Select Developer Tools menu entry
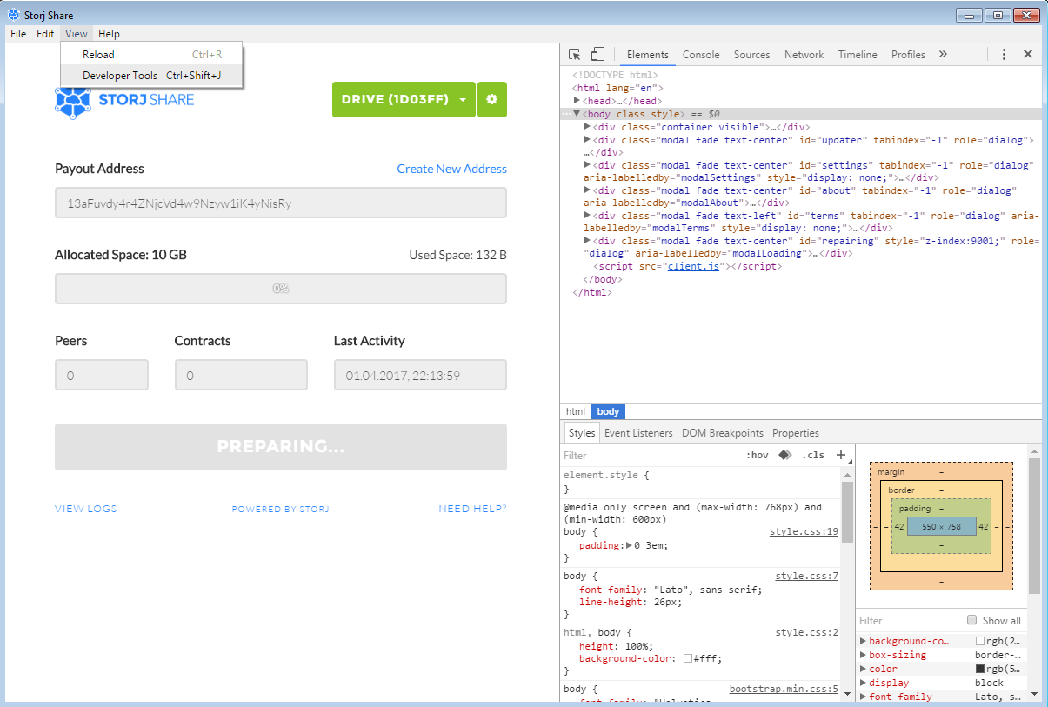The image size is (1048, 707). point(152,76)
